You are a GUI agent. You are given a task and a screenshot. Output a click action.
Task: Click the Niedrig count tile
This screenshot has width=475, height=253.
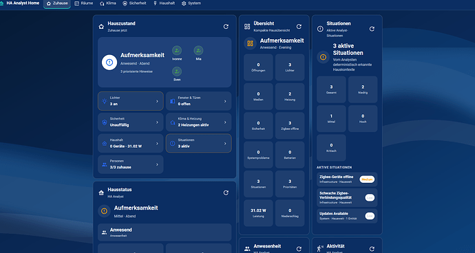(363, 89)
